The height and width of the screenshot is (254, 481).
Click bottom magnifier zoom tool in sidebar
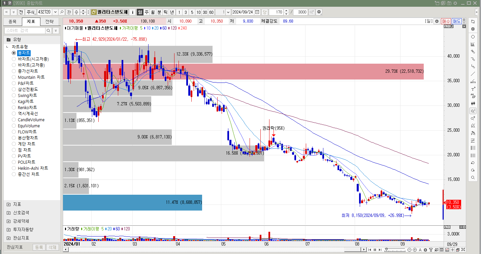(473, 178)
